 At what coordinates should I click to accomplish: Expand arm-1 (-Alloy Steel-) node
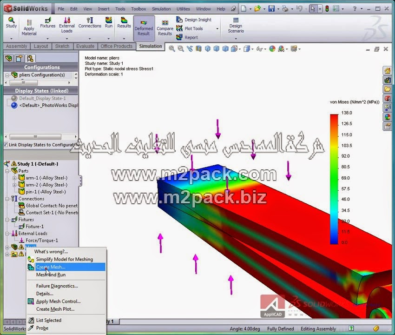click(14, 178)
